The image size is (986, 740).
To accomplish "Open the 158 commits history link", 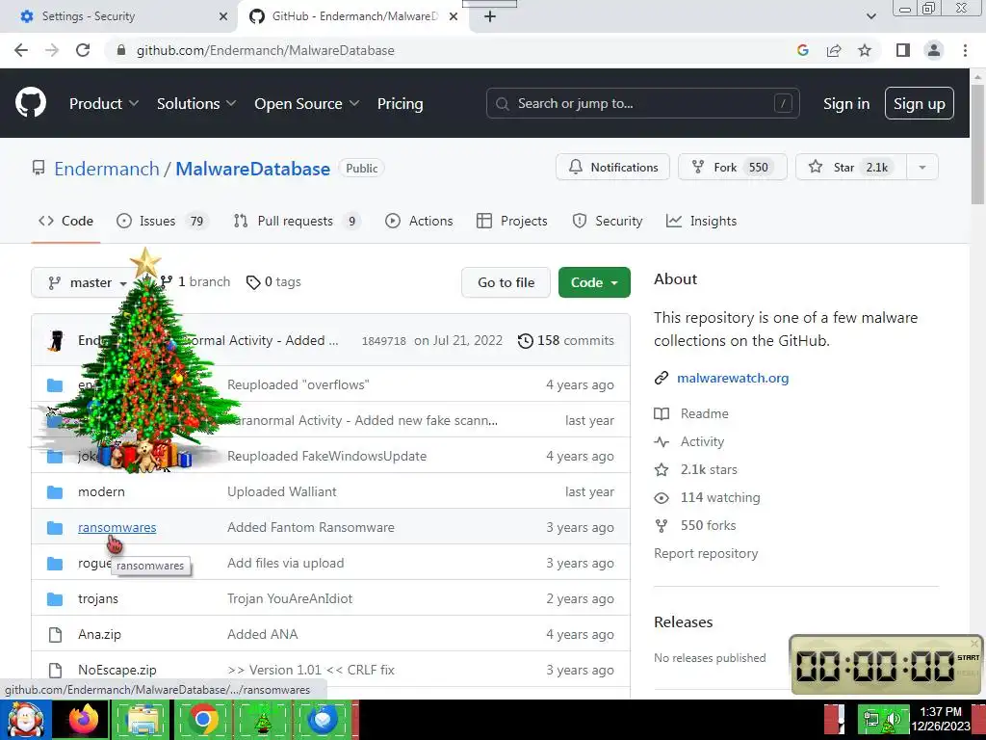I will tap(566, 340).
